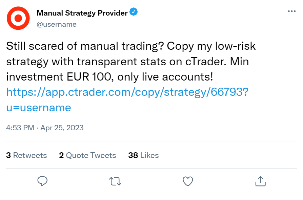303x200 pixels.
Task: Click the reply speech bubble icon
Action: point(42,181)
